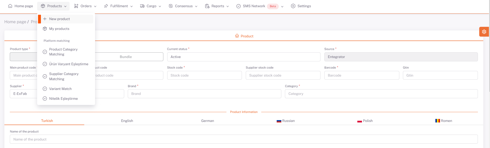Open My products menu entry

tap(59, 29)
